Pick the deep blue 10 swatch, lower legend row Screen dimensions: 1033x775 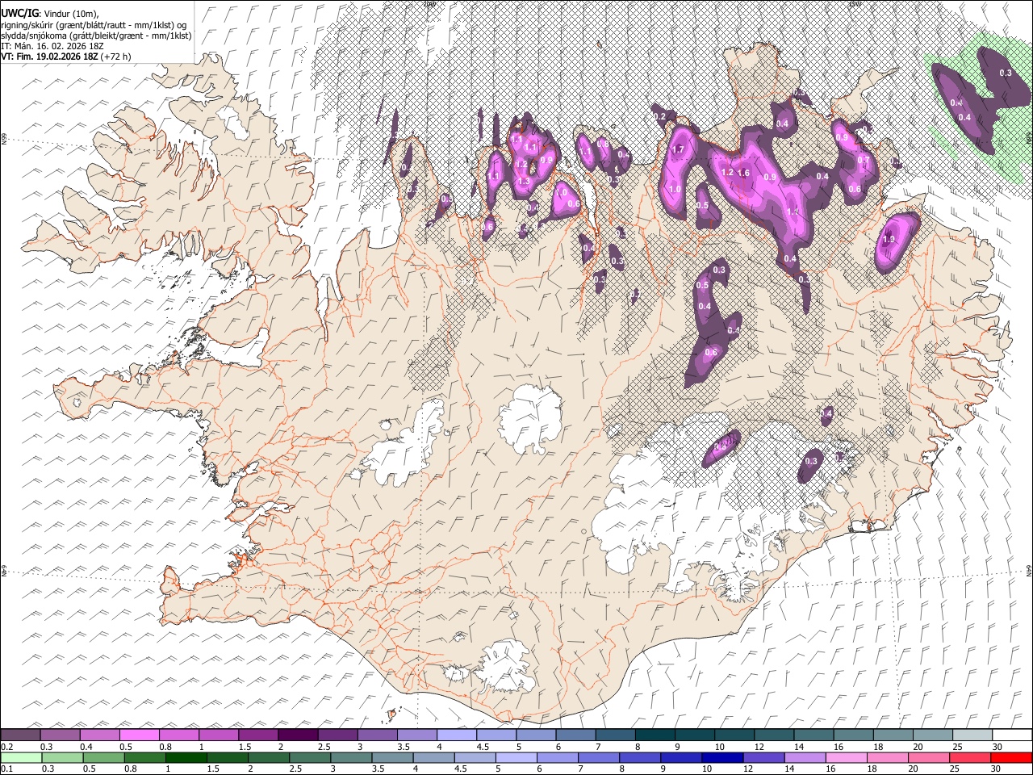pos(723,757)
